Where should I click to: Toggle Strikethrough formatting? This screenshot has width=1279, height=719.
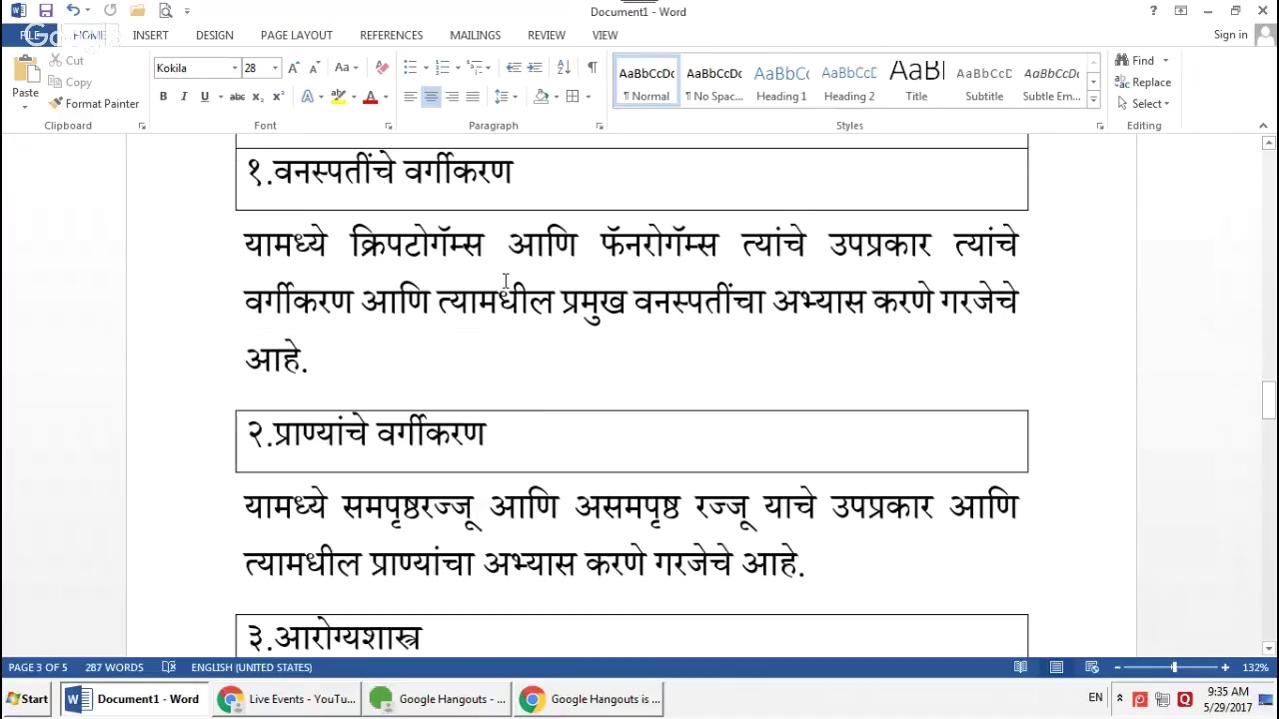[237, 97]
